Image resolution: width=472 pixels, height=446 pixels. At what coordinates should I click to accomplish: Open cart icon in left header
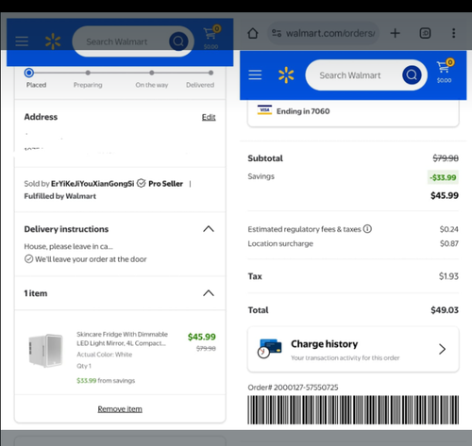click(211, 37)
